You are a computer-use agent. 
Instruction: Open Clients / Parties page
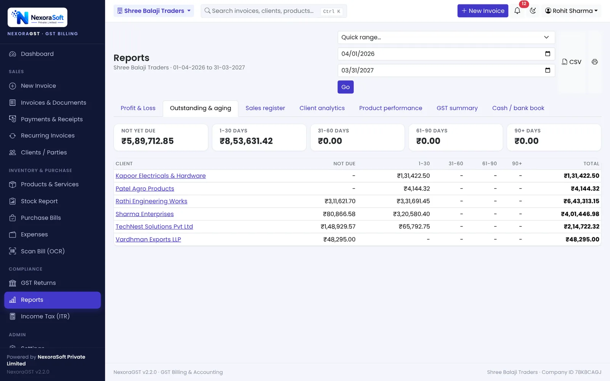(x=53, y=152)
